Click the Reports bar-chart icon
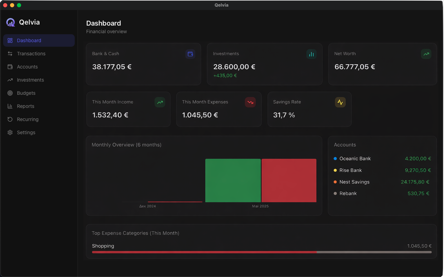Image resolution: width=444 pixels, height=277 pixels. pyautogui.click(x=10, y=106)
